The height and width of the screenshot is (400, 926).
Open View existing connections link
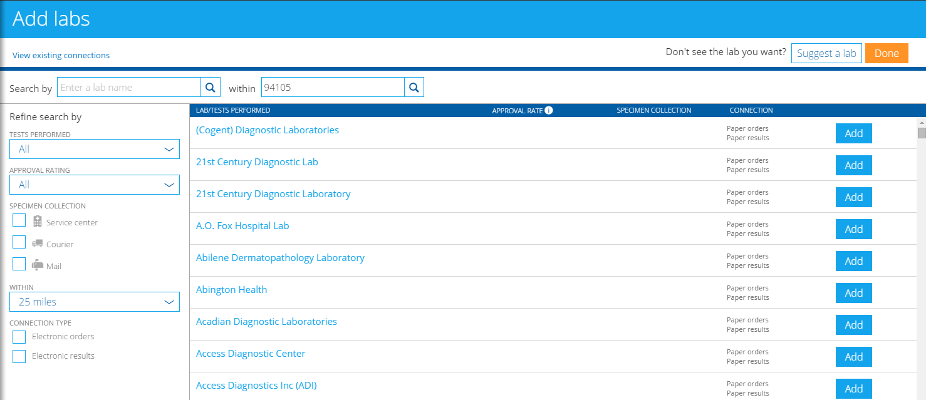[61, 55]
